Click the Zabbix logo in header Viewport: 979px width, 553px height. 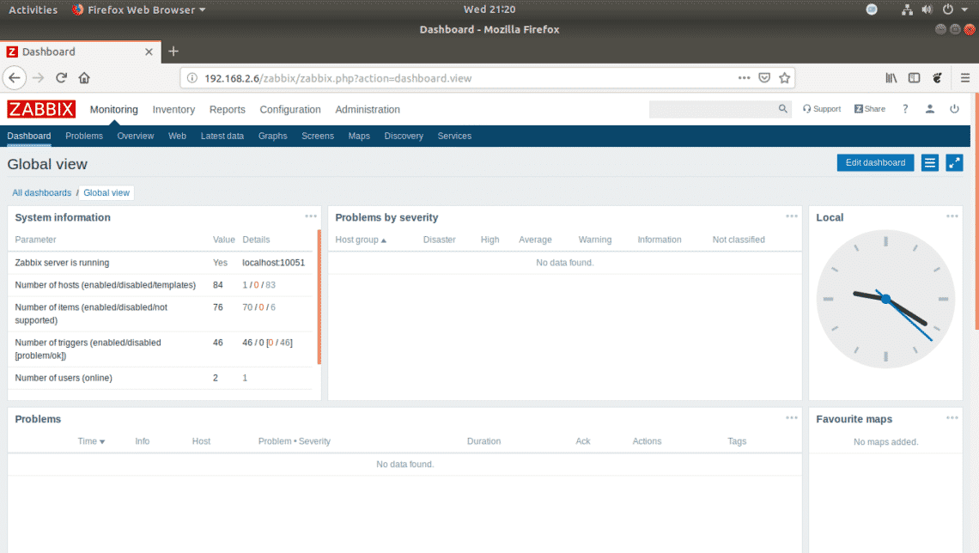pyautogui.click(x=41, y=109)
